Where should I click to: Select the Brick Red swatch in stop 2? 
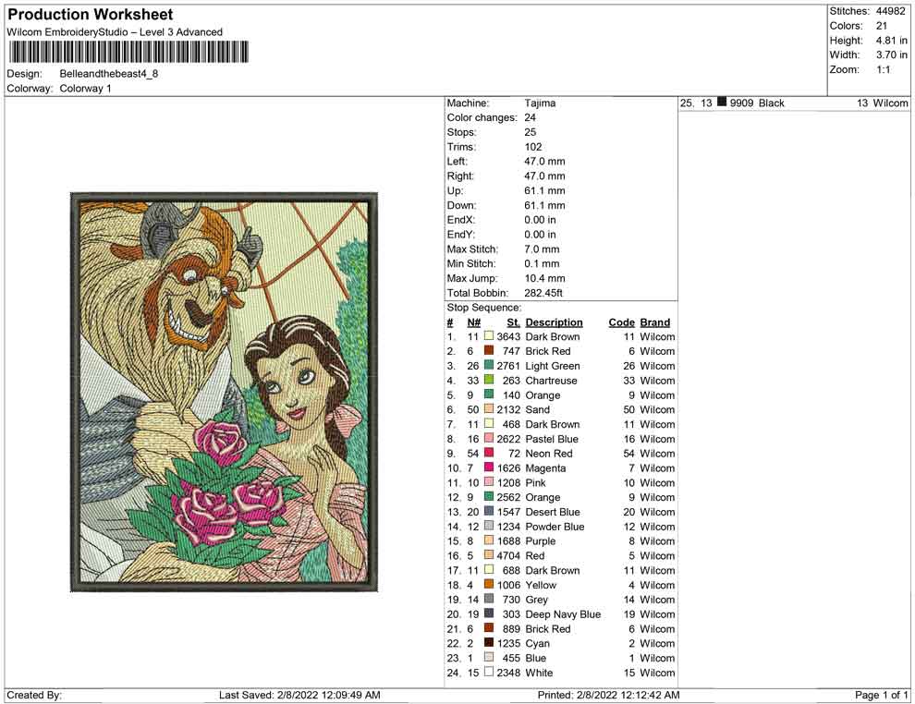click(489, 350)
